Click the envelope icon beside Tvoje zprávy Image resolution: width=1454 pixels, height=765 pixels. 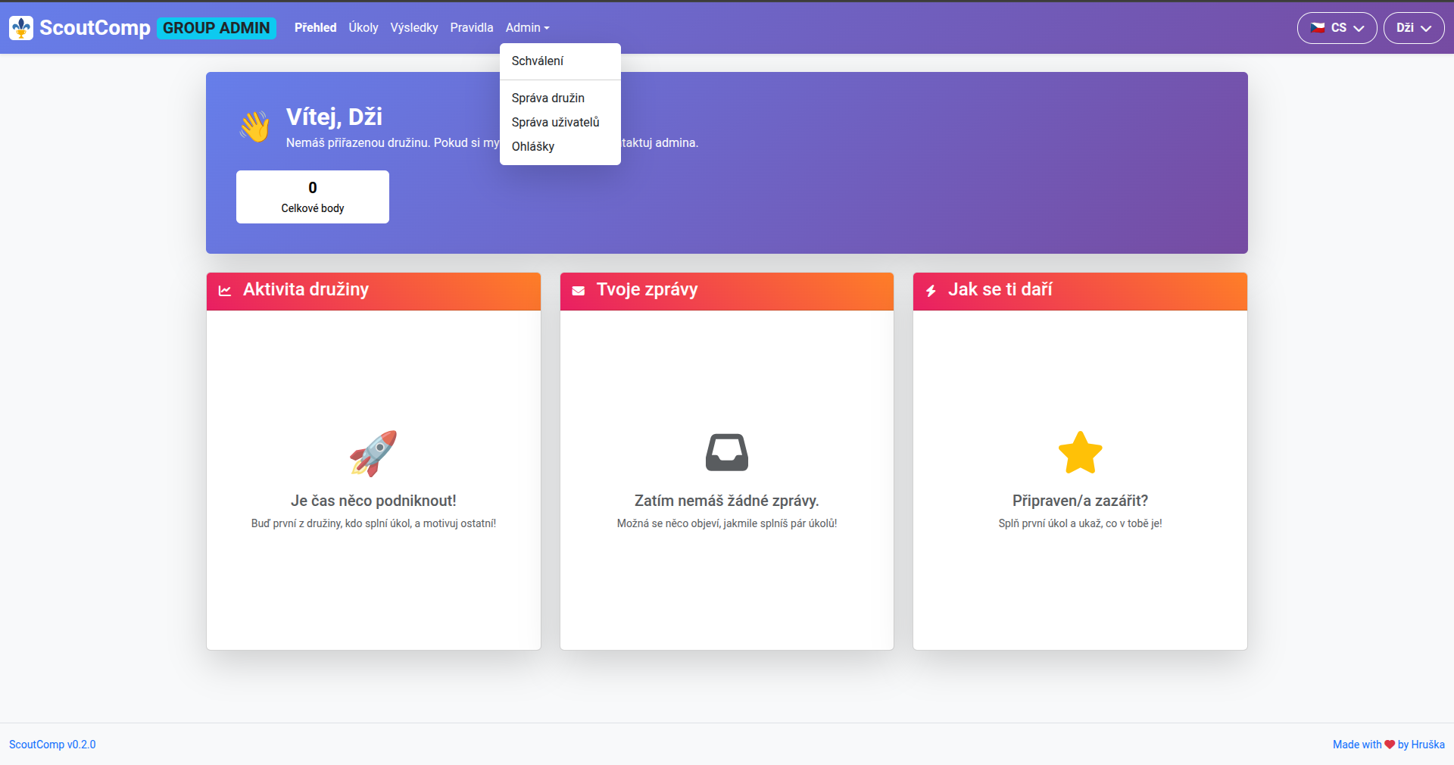(x=579, y=291)
